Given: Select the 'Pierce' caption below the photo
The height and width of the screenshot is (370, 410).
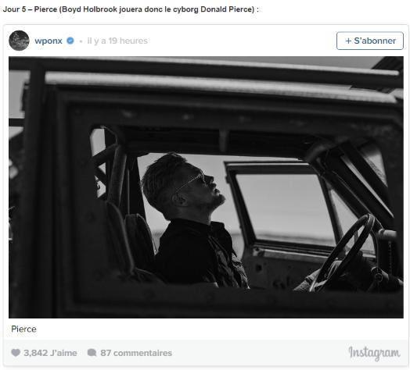Looking at the screenshot, I should (x=23, y=329).
